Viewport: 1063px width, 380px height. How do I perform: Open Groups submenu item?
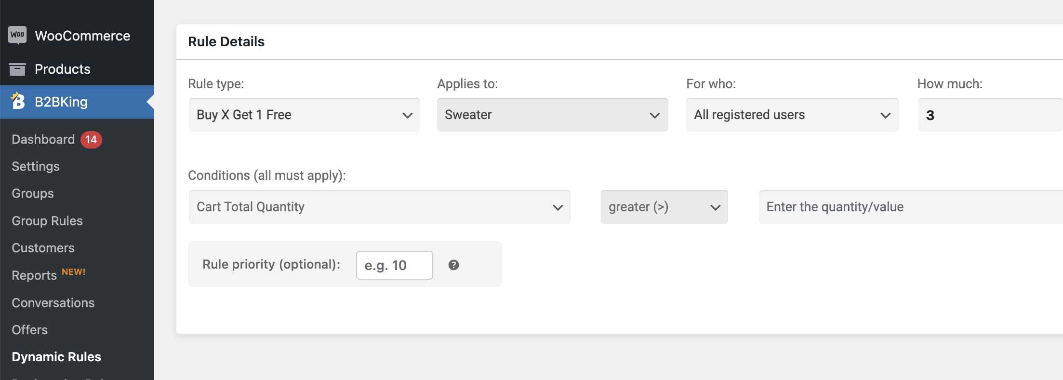33,193
